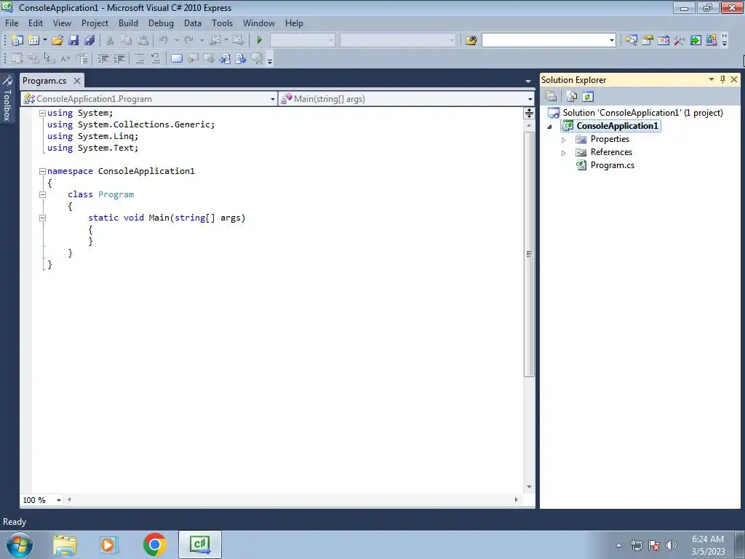745x559 pixels.
Task: Click the Navigate Backward icon
Action: 215,41
